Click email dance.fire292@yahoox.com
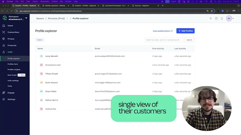 pos(107,92)
